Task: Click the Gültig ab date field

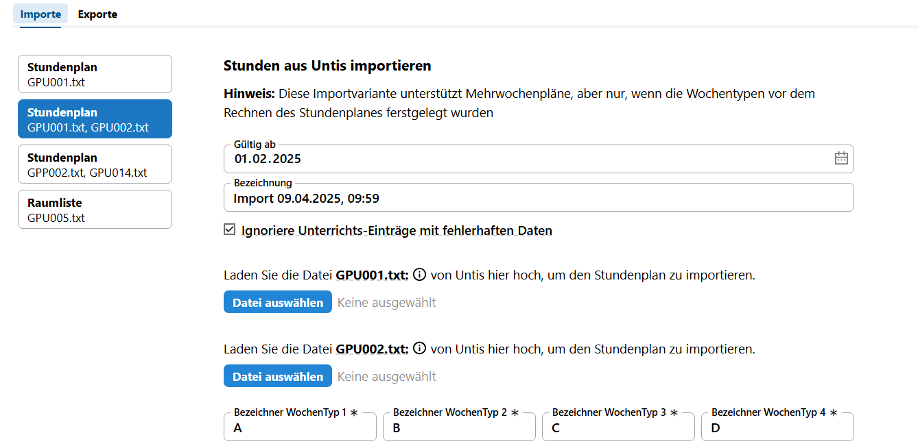Action: click(480, 158)
